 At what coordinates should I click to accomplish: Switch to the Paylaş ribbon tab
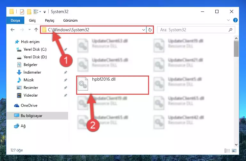(x=50, y=20)
